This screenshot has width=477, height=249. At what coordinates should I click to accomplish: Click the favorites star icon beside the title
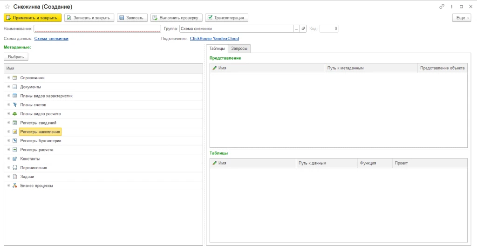coord(7,7)
